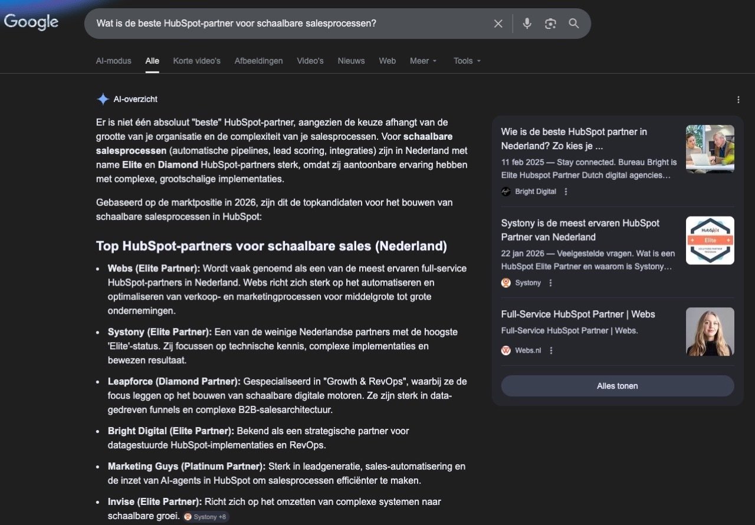
Task: Switch to the Afbeeldingen tab
Action: (258, 61)
